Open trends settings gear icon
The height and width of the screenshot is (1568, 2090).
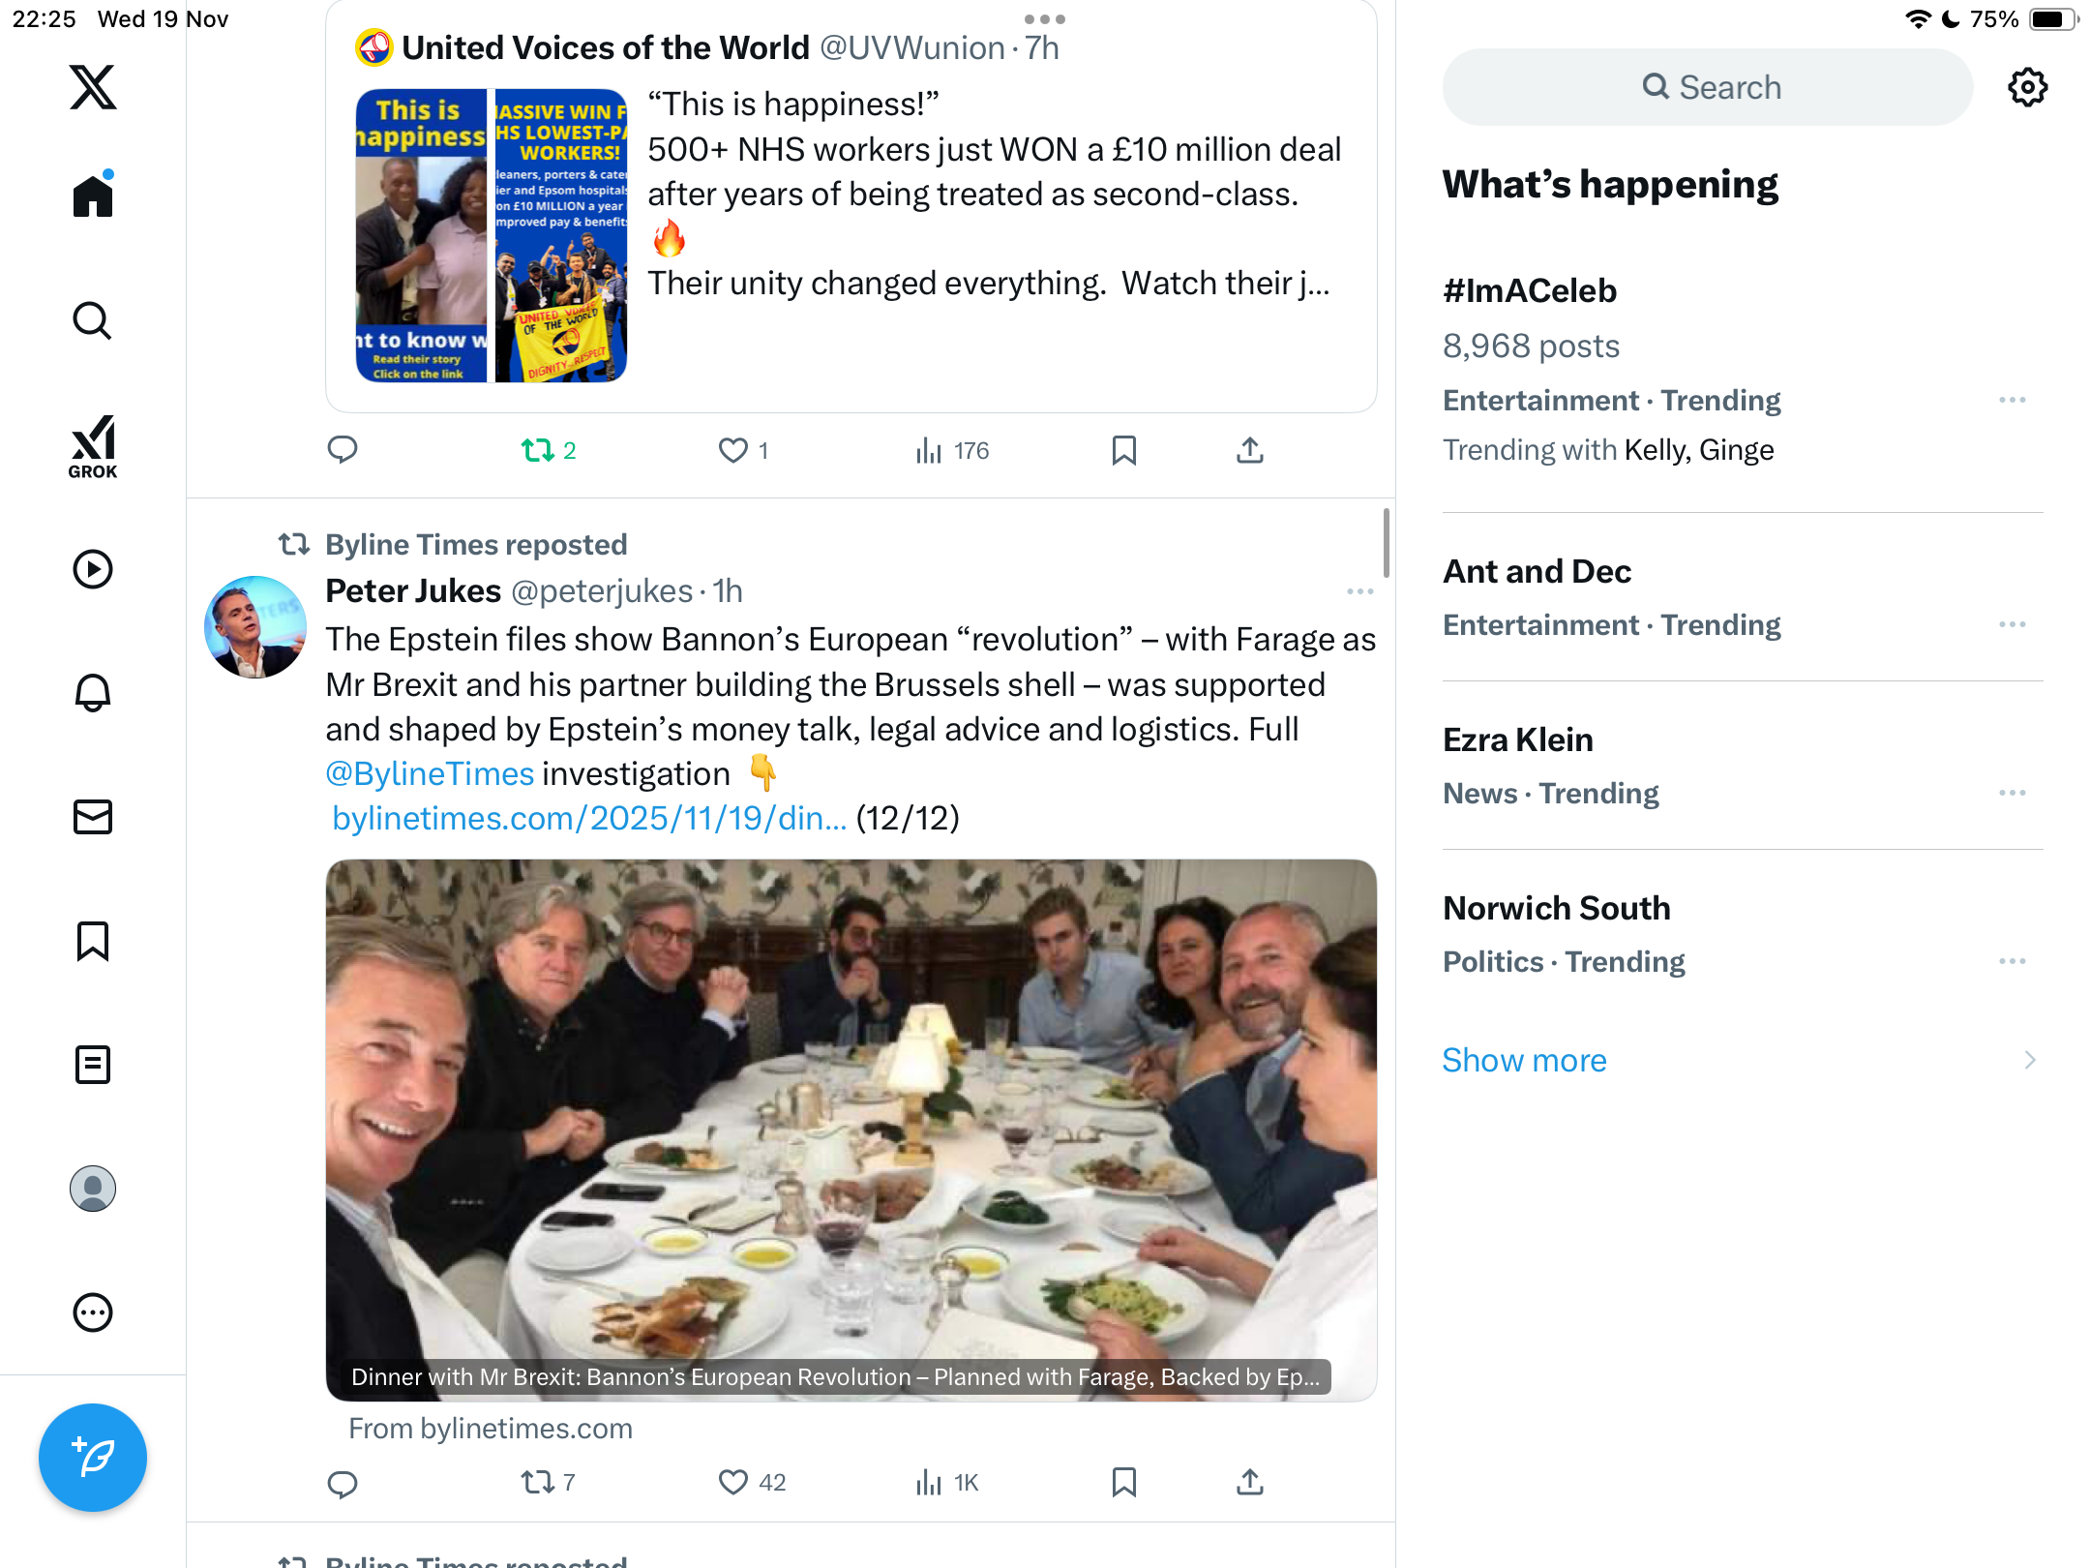click(x=2027, y=87)
